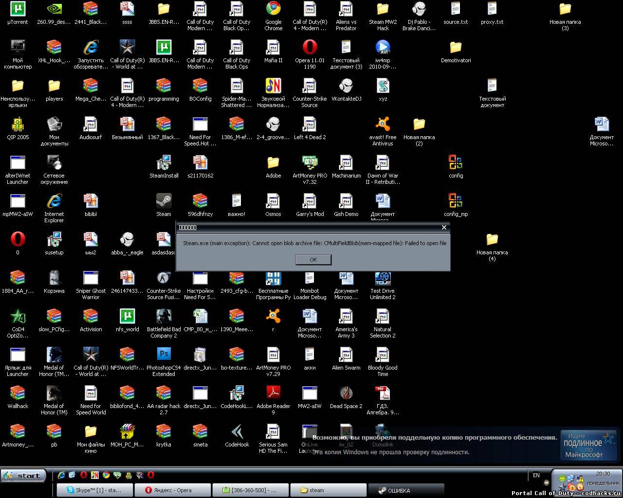
Task: Select the Machinarium shortcut
Action: (x=346, y=167)
